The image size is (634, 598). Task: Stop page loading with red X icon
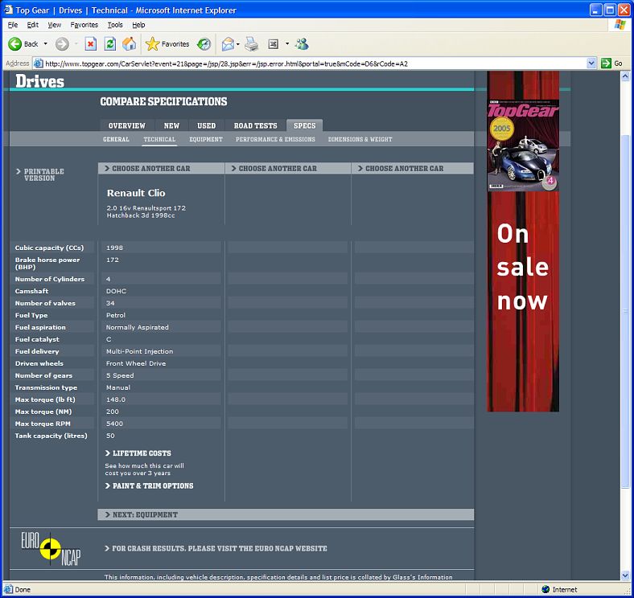point(91,43)
